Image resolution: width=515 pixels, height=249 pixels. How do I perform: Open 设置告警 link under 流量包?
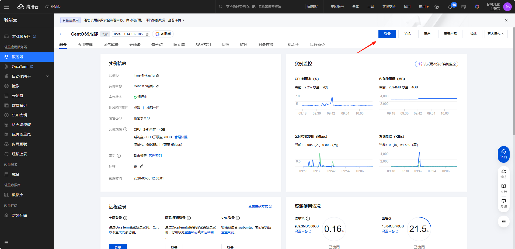(303, 231)
